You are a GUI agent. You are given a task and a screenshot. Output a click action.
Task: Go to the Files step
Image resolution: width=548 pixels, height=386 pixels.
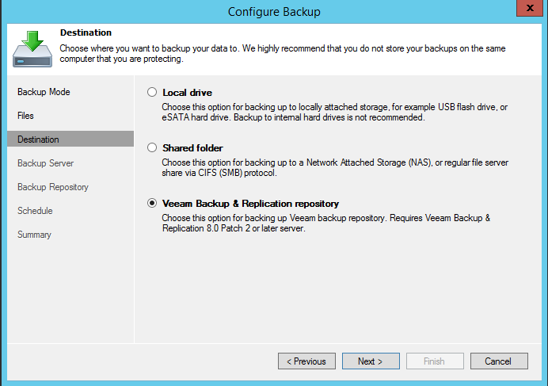25,116
